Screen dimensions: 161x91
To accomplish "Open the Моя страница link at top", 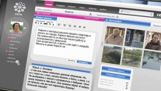I will click(44, 10).
